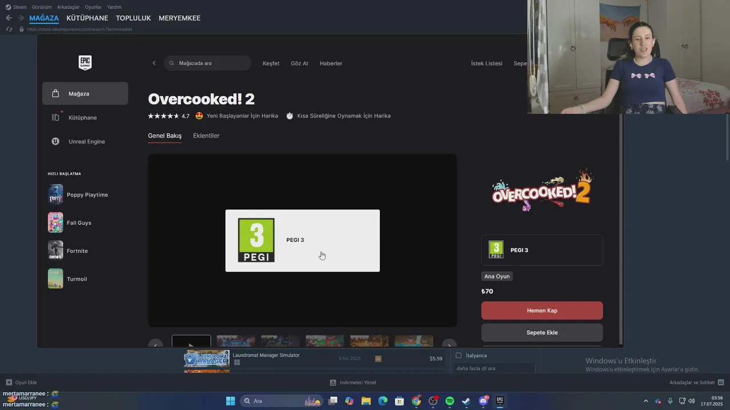Open Kütüphane in the Epic sidebar
The width and height of the screenshot is (730, 410).
pos(85,117)
